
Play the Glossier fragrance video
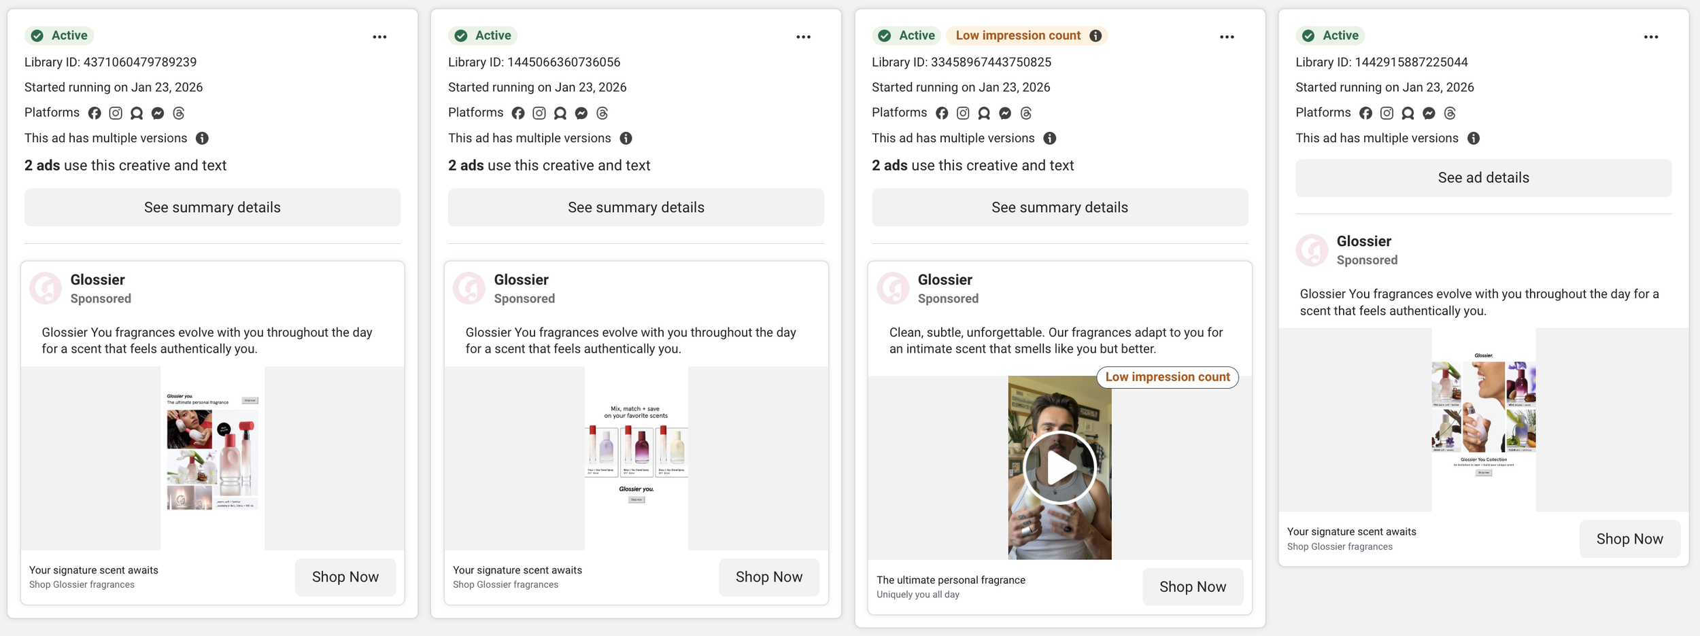click(1059, 467)
